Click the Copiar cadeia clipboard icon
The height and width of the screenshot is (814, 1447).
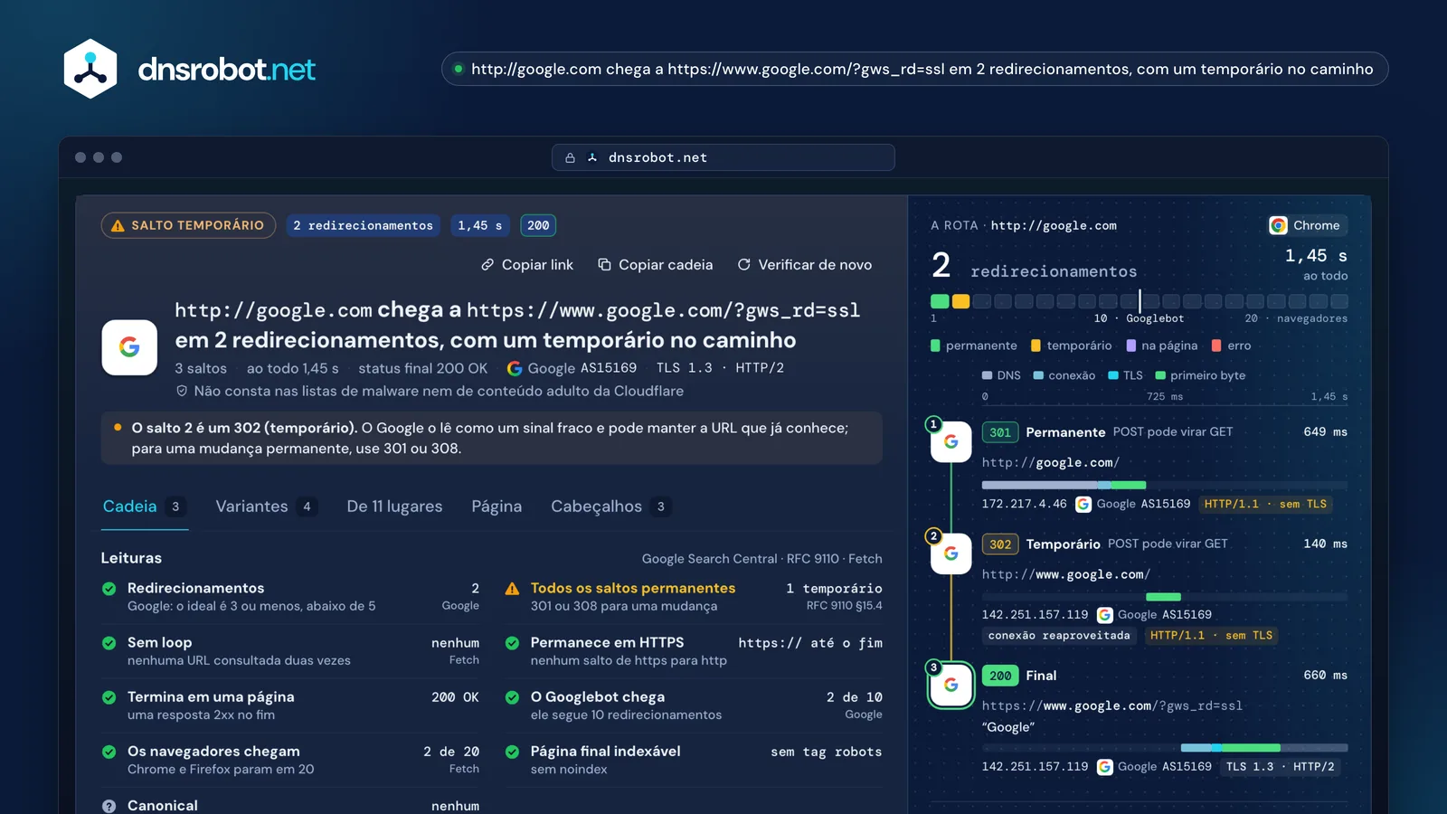coord(604,265)
